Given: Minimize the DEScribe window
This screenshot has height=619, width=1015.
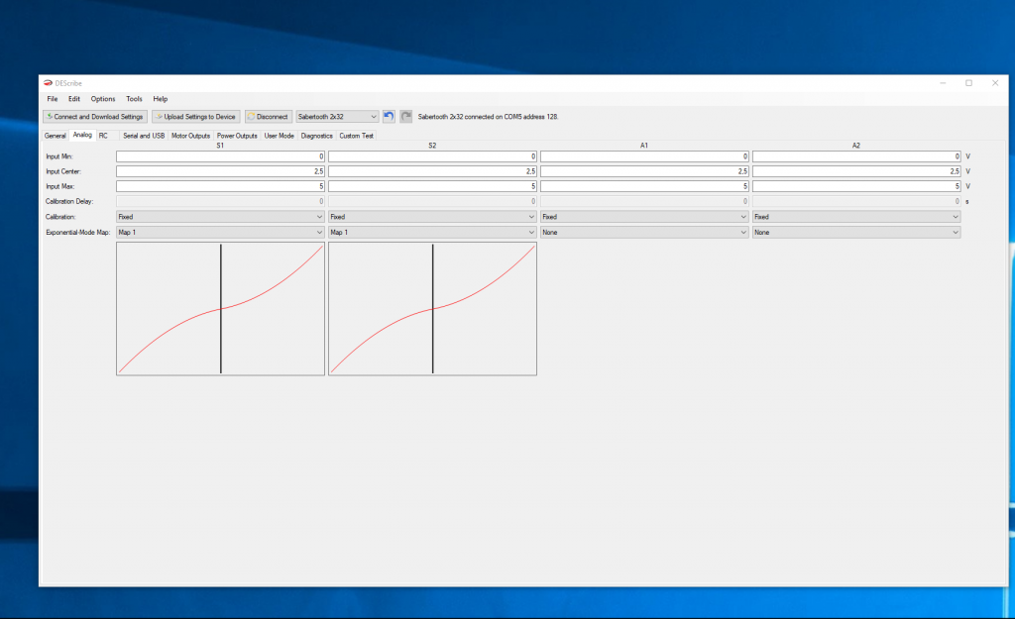Looking at the screenshot, I should [944, 83].
